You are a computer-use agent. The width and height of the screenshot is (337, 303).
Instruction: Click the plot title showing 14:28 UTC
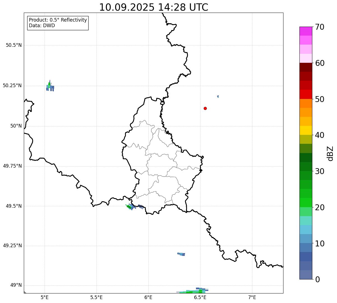pos(154,7)
